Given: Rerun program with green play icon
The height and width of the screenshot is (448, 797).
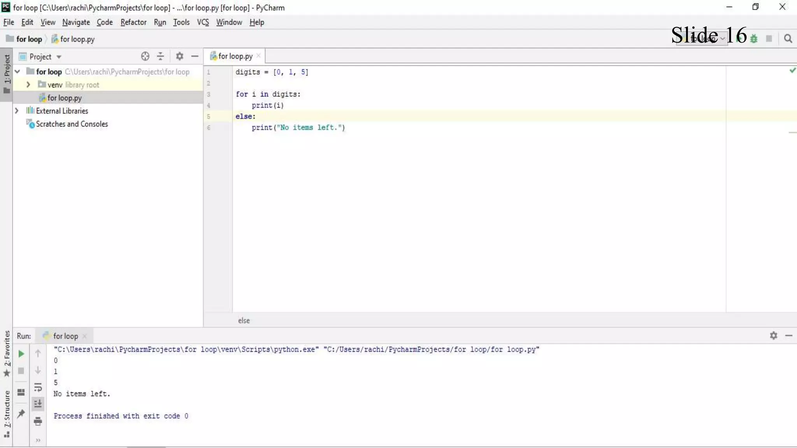Looking at the screenshot, I should (21, 354).
